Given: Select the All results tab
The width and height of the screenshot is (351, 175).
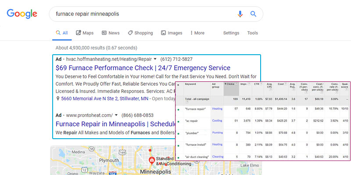Looking at the screenshot, I should click(62, 33).
